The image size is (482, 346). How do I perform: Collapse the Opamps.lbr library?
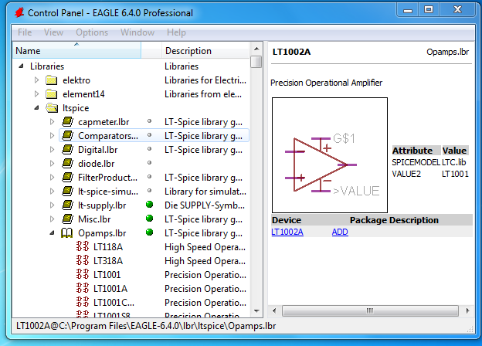coord(53,233)
